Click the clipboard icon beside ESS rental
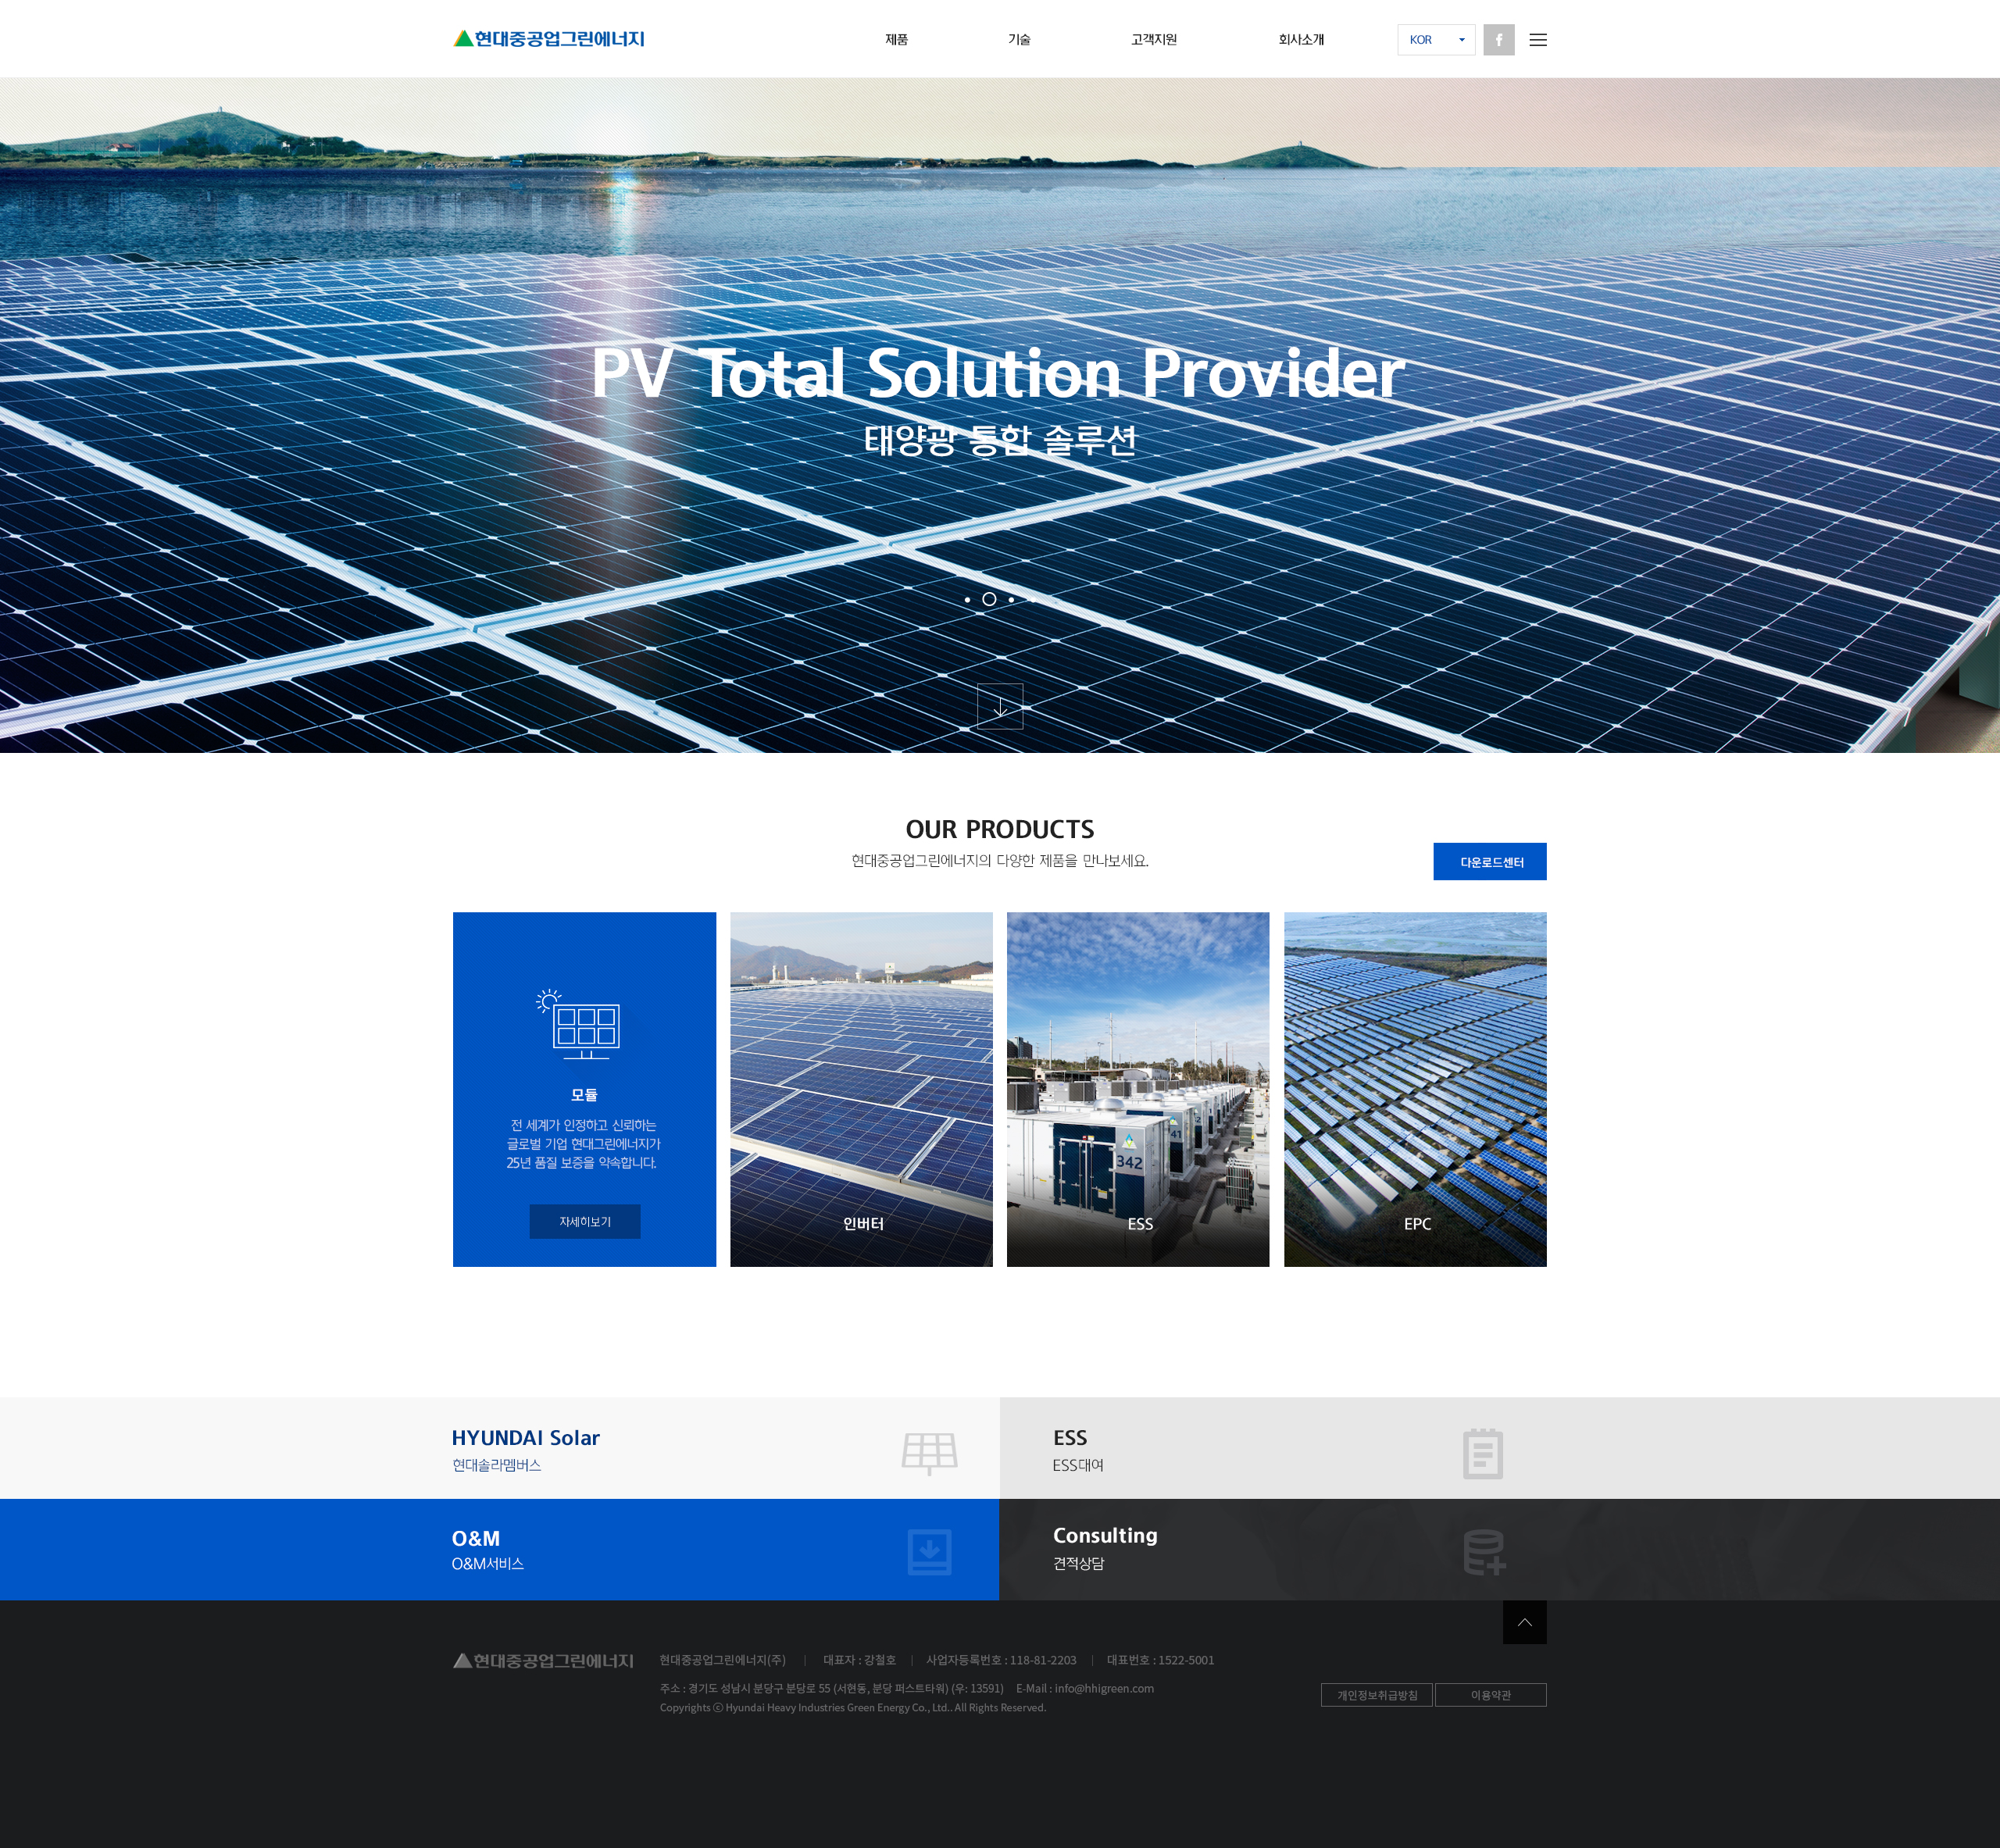 click(x=1483, y=1453)
